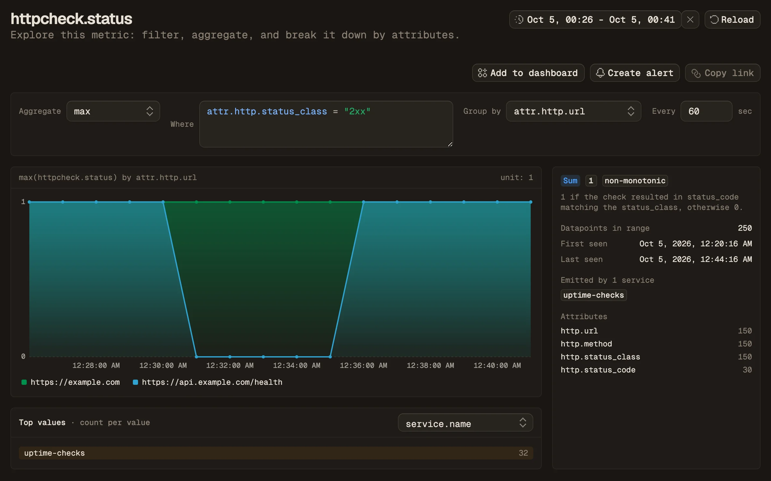Viewport: 771px width, 481px height.
Task: Open the service.name top values dropdown
Action: [465, 422]
